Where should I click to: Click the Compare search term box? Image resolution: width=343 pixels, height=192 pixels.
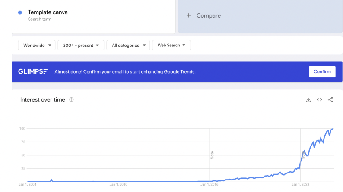[x=259, y=16]
